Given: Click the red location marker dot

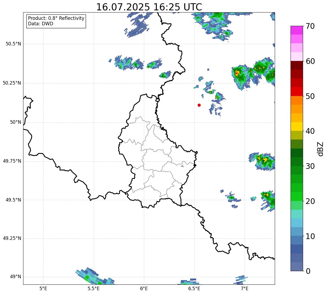Looking at the screenshot, I should [199, 105].
